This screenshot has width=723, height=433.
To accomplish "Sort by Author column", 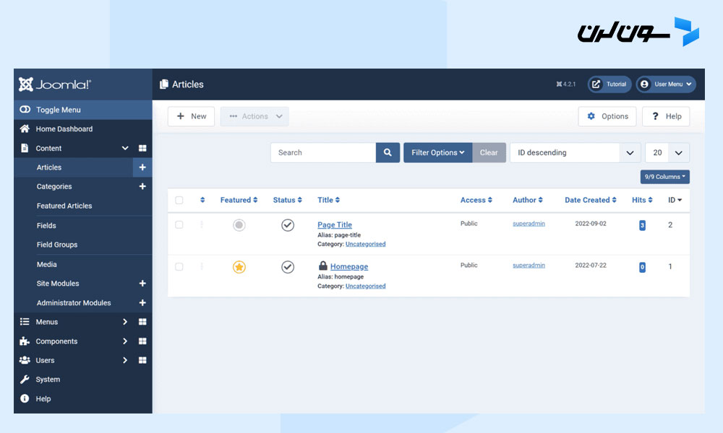I will pos(528,200).
